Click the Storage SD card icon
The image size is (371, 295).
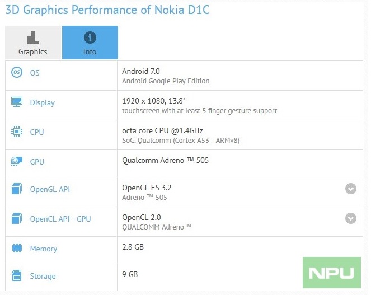(17, 275)
